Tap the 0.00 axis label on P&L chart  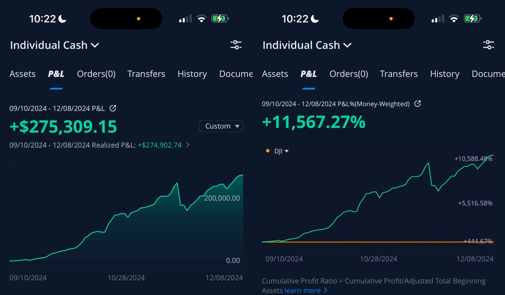(x=233, y=260)
